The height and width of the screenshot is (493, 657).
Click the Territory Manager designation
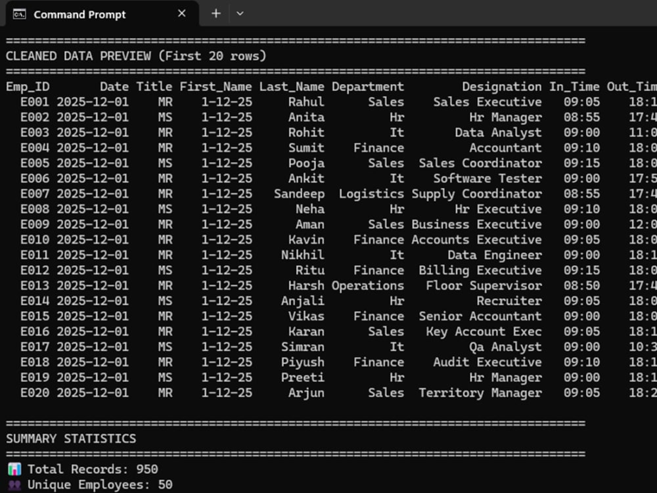pyautogui.click(x=480, y=393)
